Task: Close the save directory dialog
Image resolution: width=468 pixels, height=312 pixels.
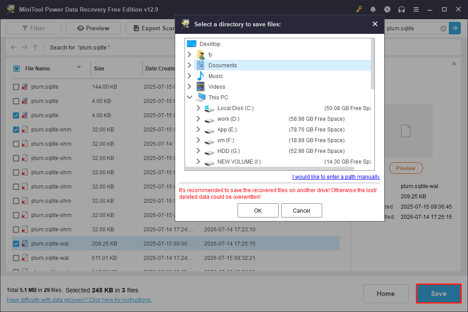Action: 375,24
